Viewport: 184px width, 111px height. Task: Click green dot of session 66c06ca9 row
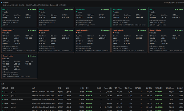point(3,103)
